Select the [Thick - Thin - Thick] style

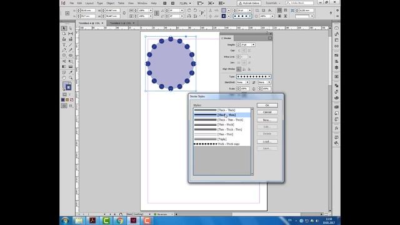point(222,120)
